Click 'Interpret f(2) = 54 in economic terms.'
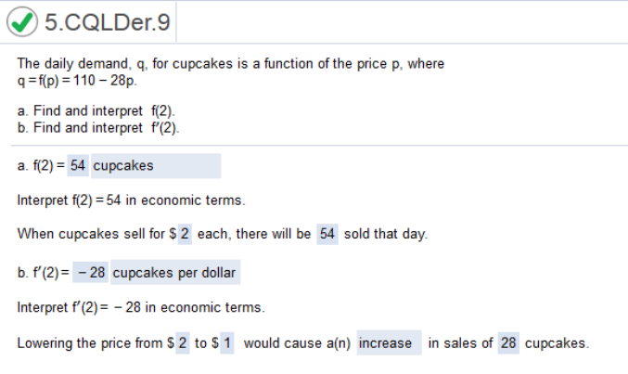628x374 pixels. (x=131, y=200)
